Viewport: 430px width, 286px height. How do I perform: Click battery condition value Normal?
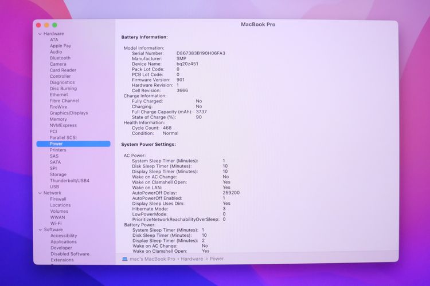click(x=171, y=133)
